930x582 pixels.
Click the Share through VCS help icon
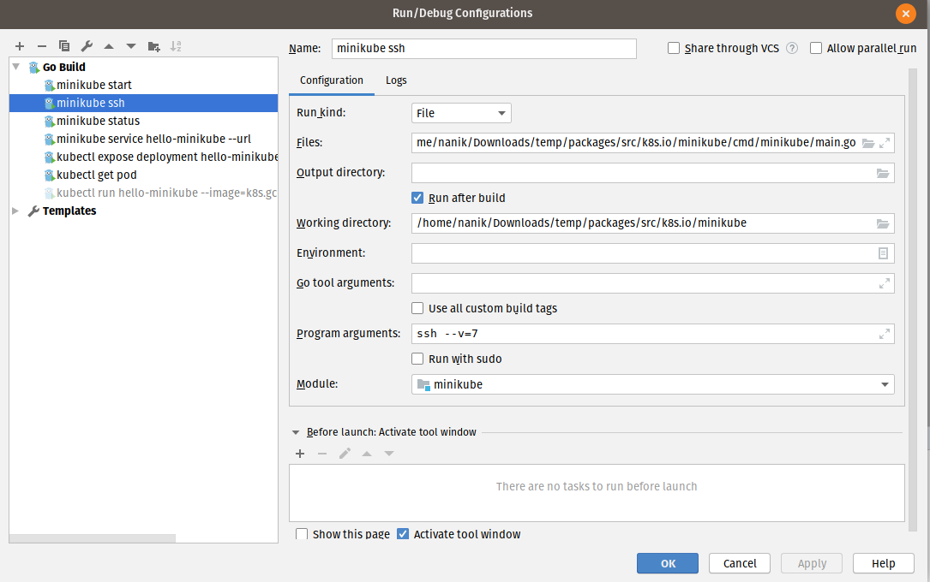click(x=792, y=49)
